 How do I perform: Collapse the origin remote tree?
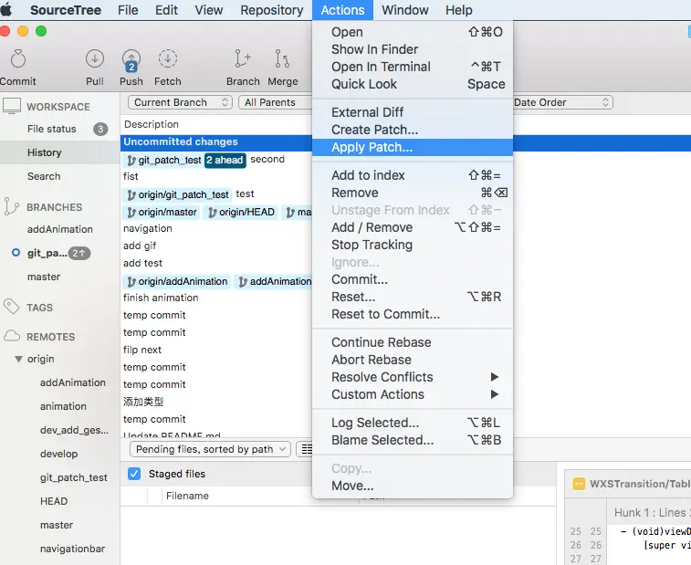pos(18,359)
